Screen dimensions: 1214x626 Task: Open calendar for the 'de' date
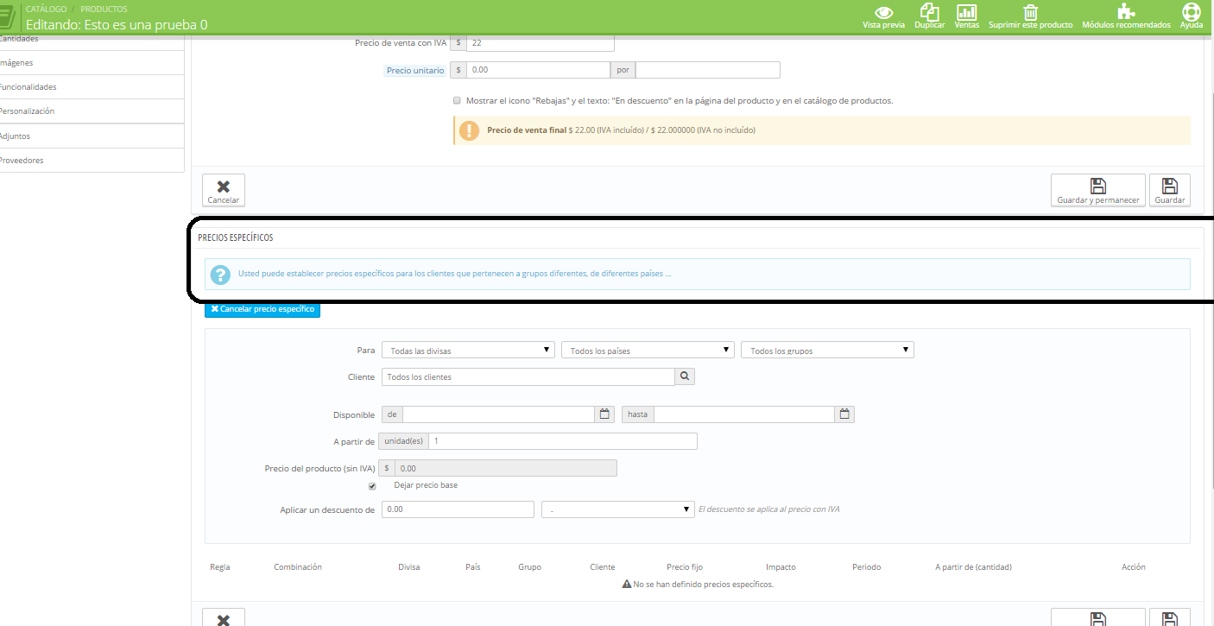[x=605, y=414]
